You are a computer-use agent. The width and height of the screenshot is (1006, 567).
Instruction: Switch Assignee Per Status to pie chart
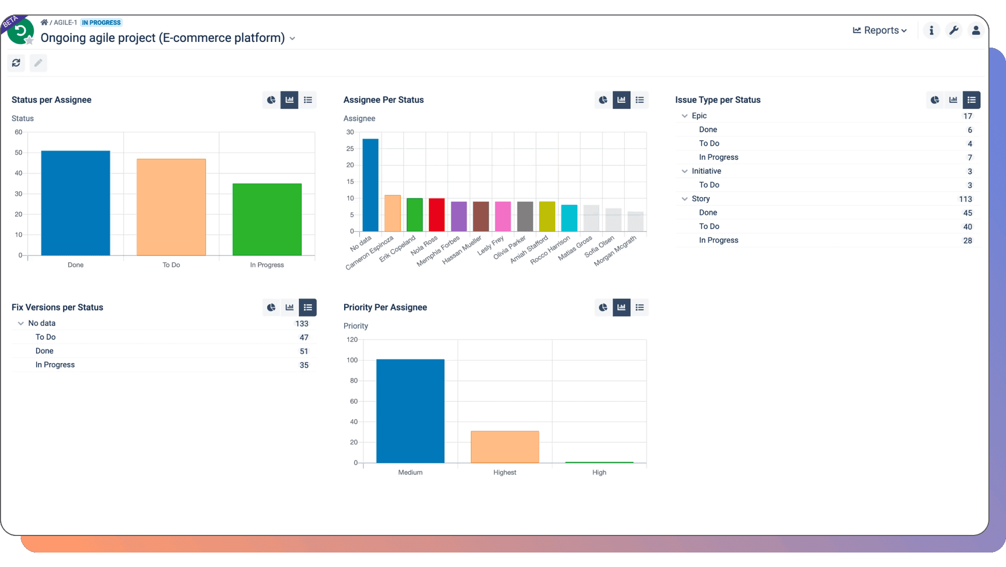pos(603,100)
